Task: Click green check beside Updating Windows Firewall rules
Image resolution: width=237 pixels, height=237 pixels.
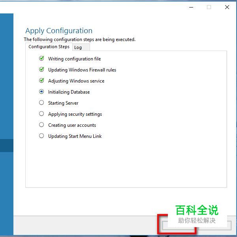Action: coord(41,70)
